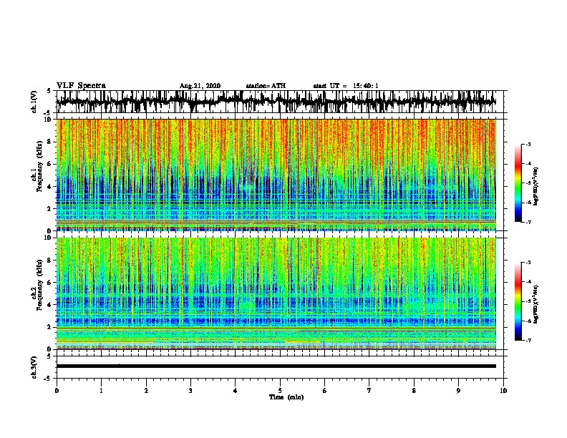
Task: Click the "-7" tick on ch.2 colorbar
Action: [x=528, y=341]
